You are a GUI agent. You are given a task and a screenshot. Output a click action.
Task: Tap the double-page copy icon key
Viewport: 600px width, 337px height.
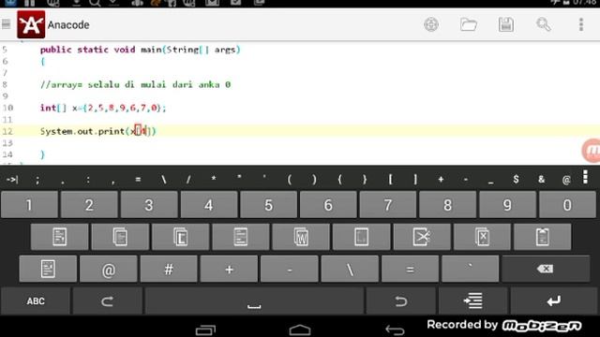[x=120, y=237]
